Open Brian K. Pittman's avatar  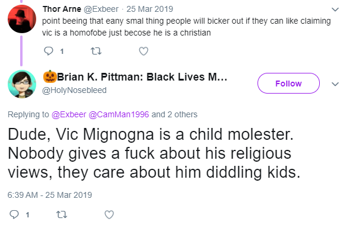click(x=22, y=84)
